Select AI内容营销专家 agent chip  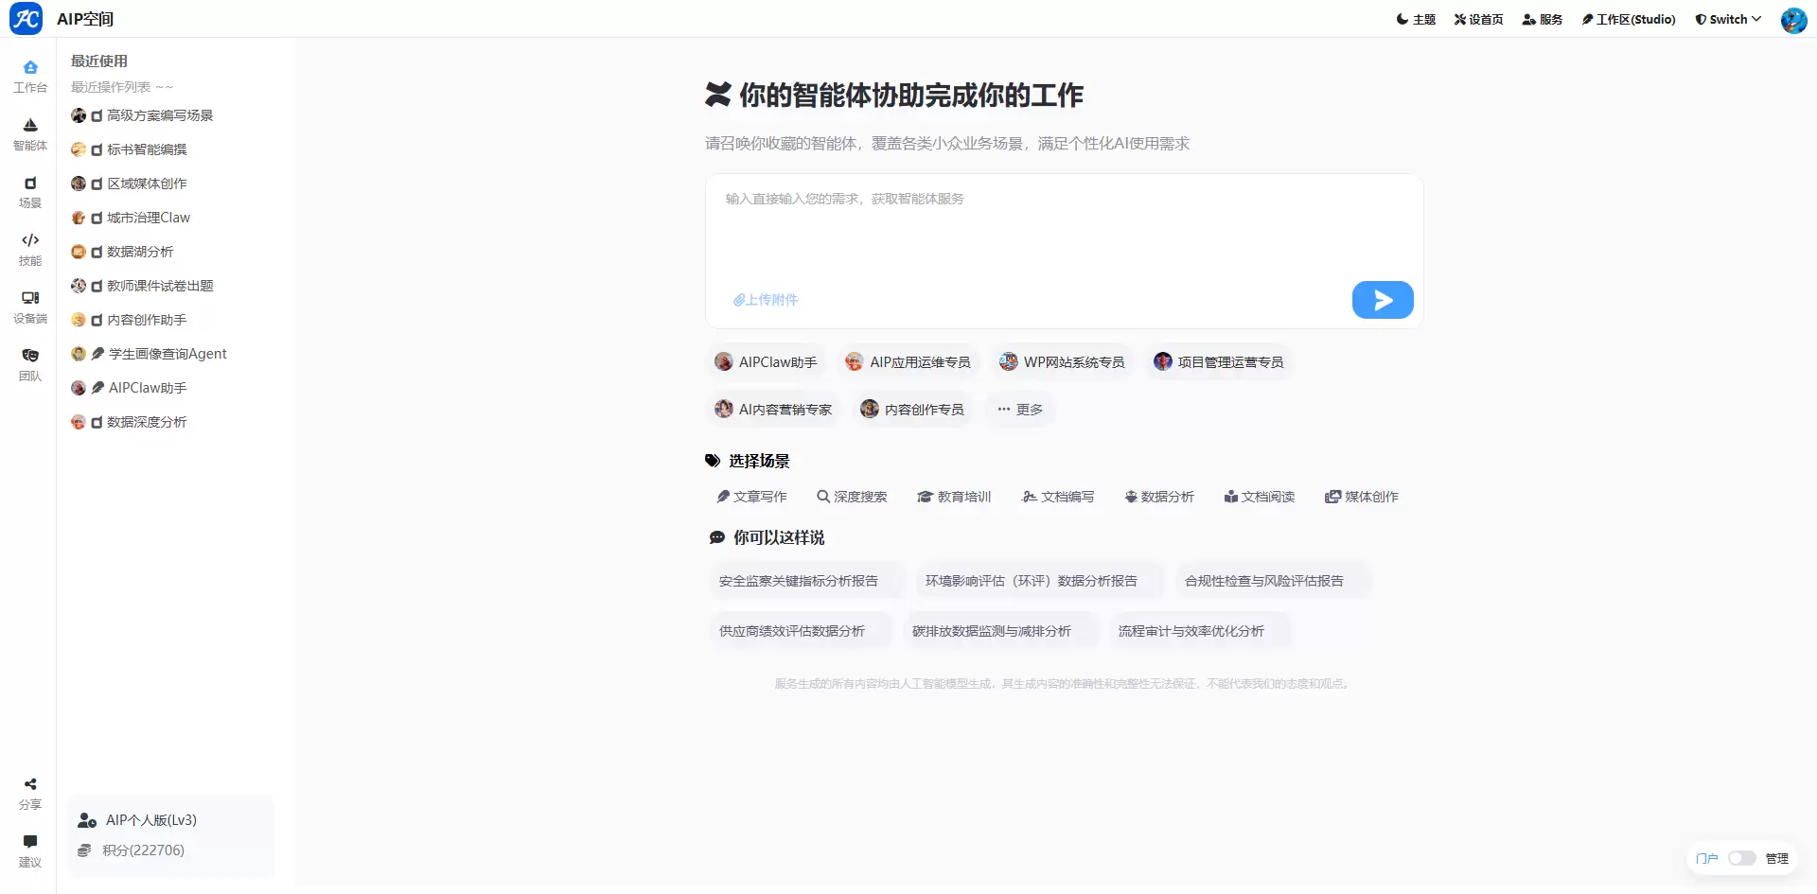[773, 409]
